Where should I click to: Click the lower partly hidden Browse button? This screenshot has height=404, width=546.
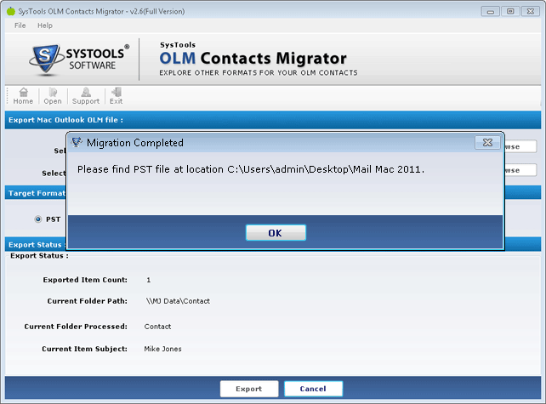(x=520, y=170)
